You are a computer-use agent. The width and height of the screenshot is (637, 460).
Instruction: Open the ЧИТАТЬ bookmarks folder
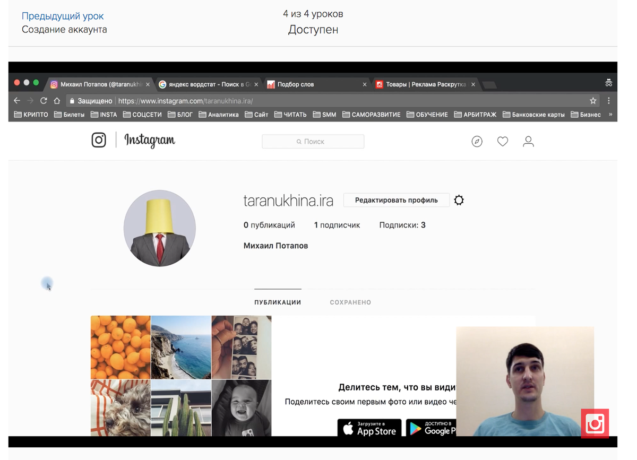tap(290, 115)
